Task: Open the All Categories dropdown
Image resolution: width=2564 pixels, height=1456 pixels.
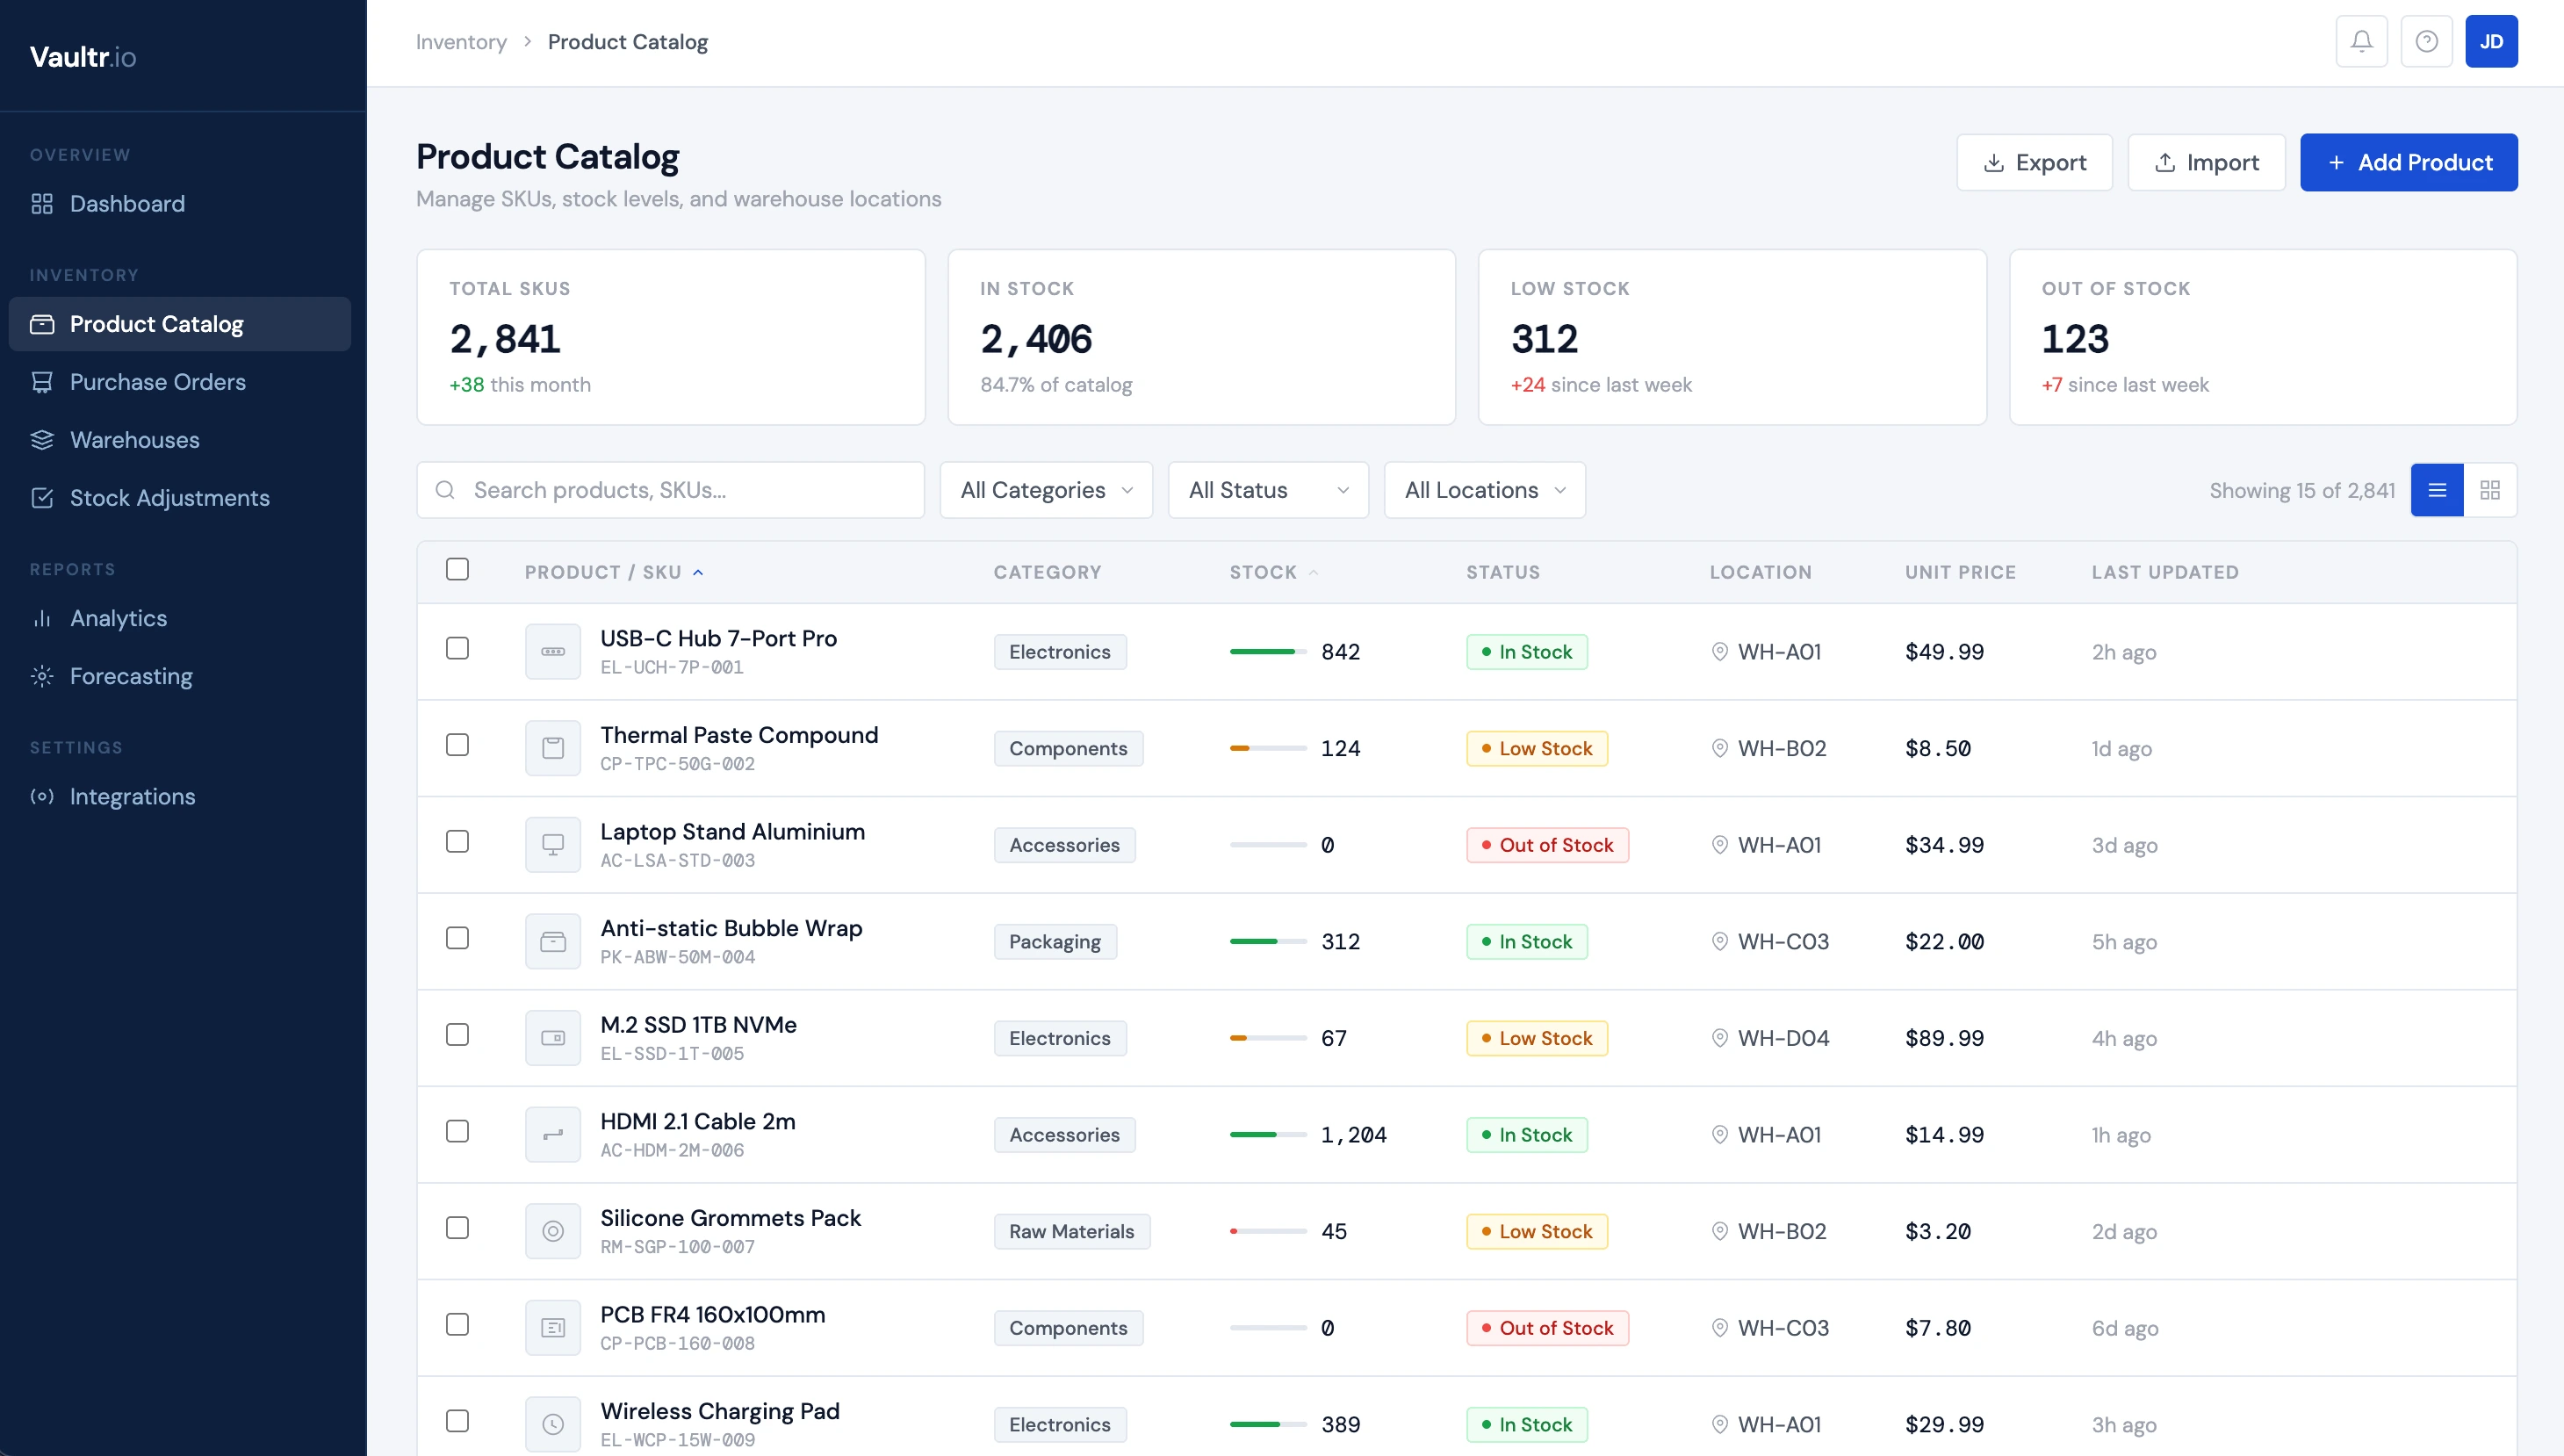Action: pos(1046,490)
